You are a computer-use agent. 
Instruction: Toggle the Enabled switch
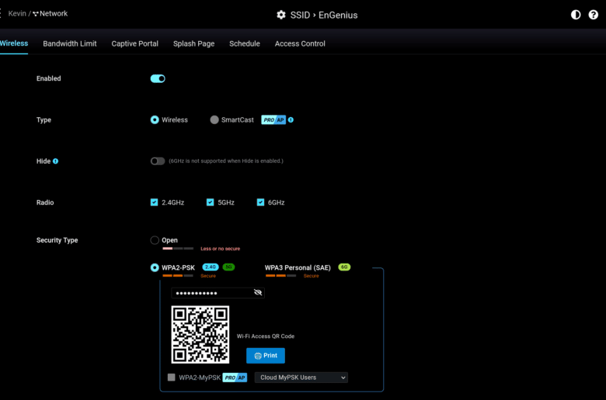pos(158,79)
